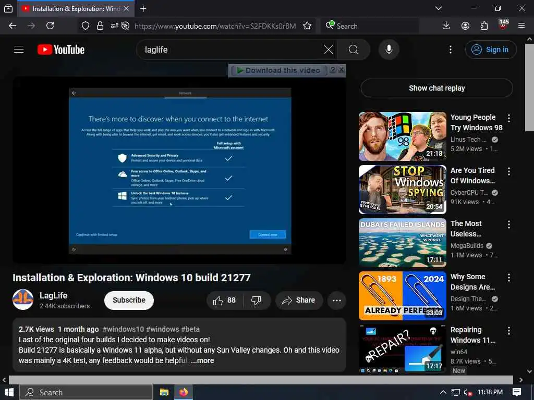Open File Explorer from taskbar
Viewport: 534px width, 400px height.
click(164, 393)
